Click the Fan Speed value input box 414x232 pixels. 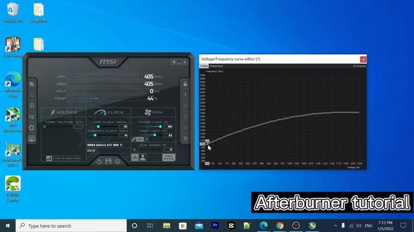pyautogui.click(x=168, y=150)
